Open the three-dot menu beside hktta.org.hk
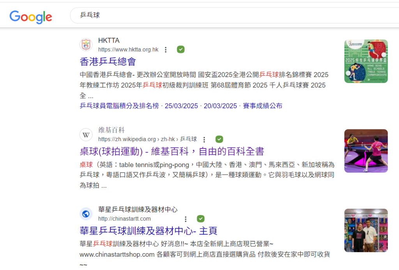 (166, 49)
